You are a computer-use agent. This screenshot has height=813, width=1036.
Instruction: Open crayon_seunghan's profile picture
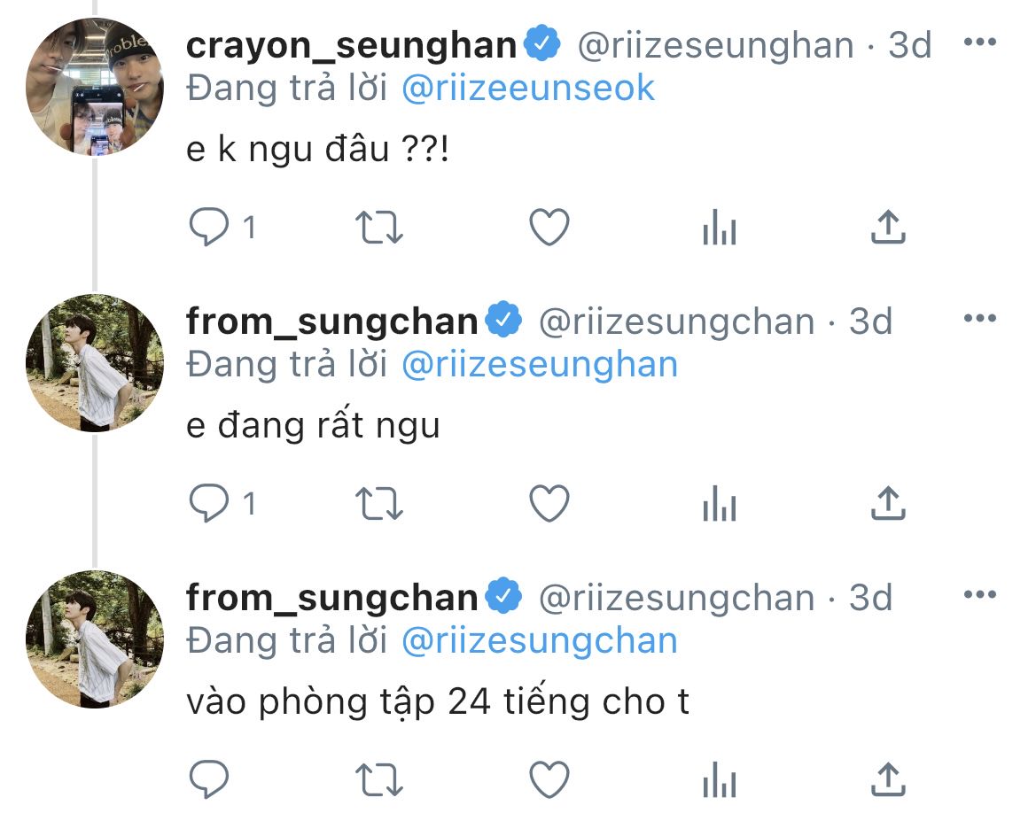tap(95, 87)
